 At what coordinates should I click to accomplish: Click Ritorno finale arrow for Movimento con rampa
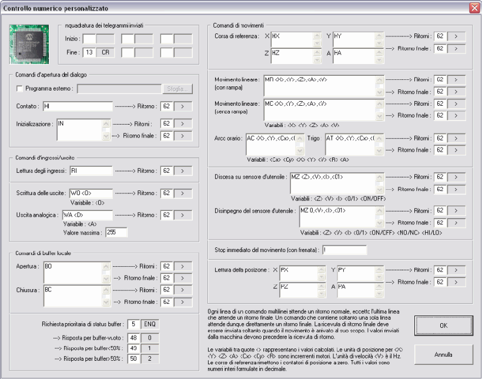(x=456, y=92)
